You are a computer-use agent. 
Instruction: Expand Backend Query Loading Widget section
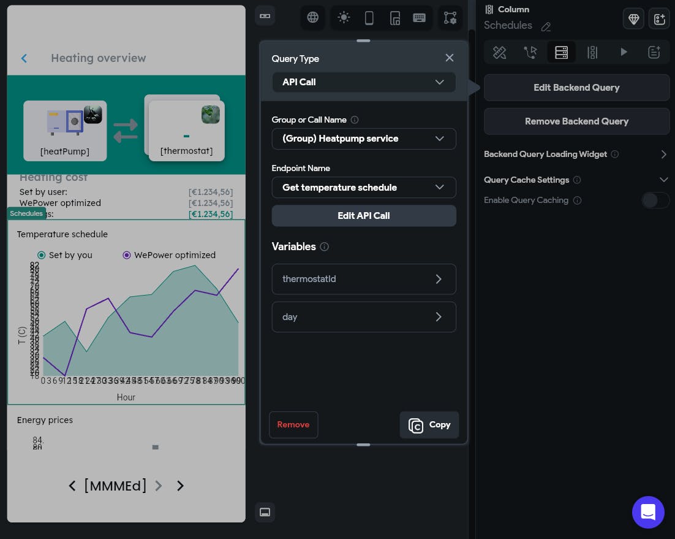pos(576,155)
